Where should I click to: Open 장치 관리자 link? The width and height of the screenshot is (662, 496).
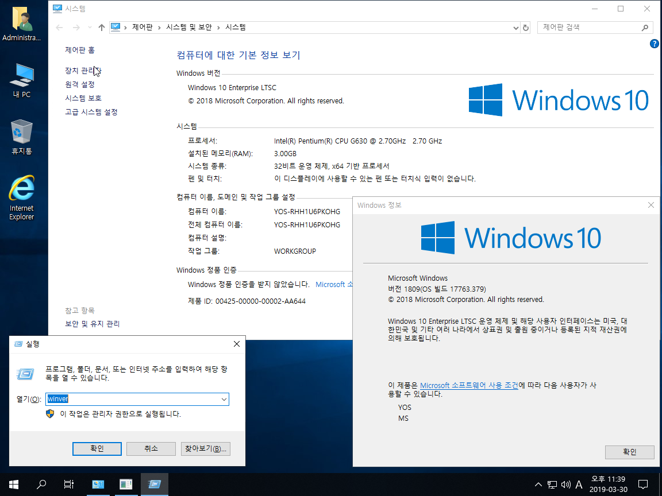(83, 71)
